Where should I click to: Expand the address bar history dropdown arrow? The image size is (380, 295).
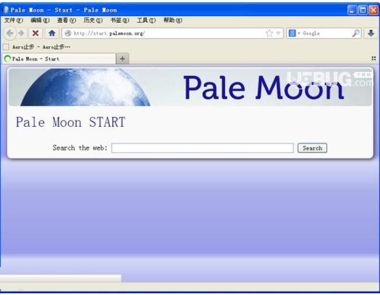click(x=278, y=33)
